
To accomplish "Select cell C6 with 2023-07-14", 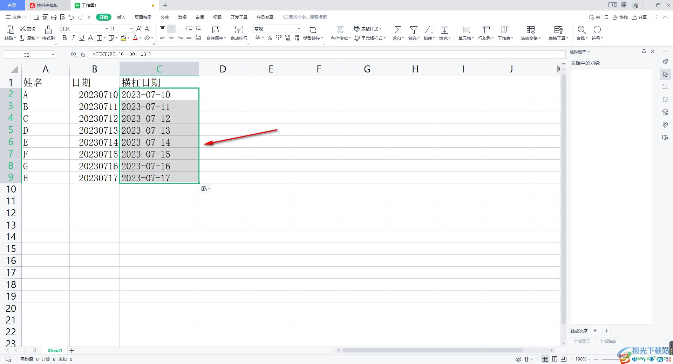I will coord(159,142).
